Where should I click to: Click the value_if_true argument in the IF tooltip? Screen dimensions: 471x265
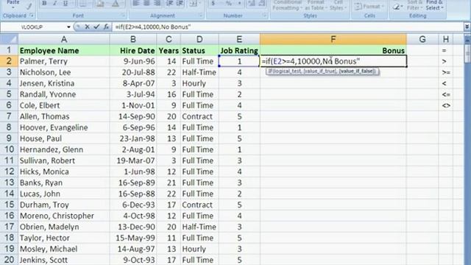[x=320, y=71]
